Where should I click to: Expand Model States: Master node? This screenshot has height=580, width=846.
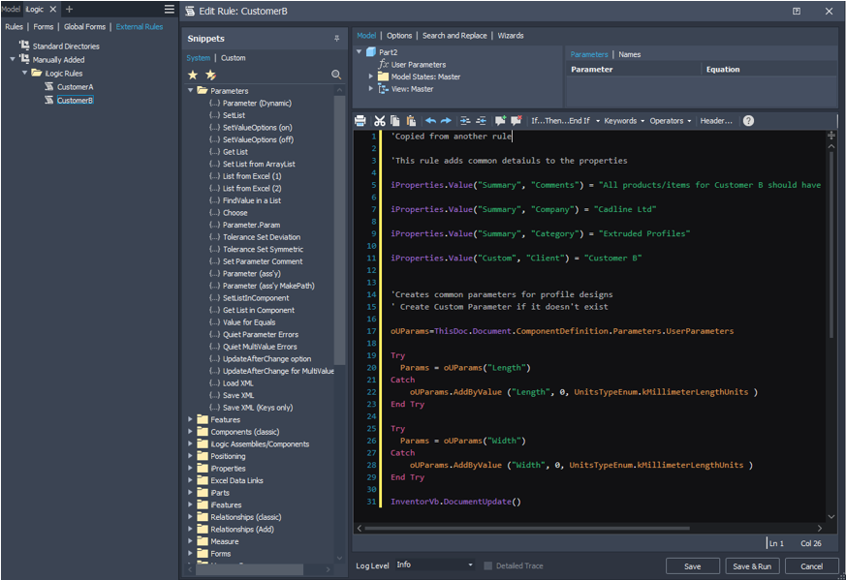(370, 76)
